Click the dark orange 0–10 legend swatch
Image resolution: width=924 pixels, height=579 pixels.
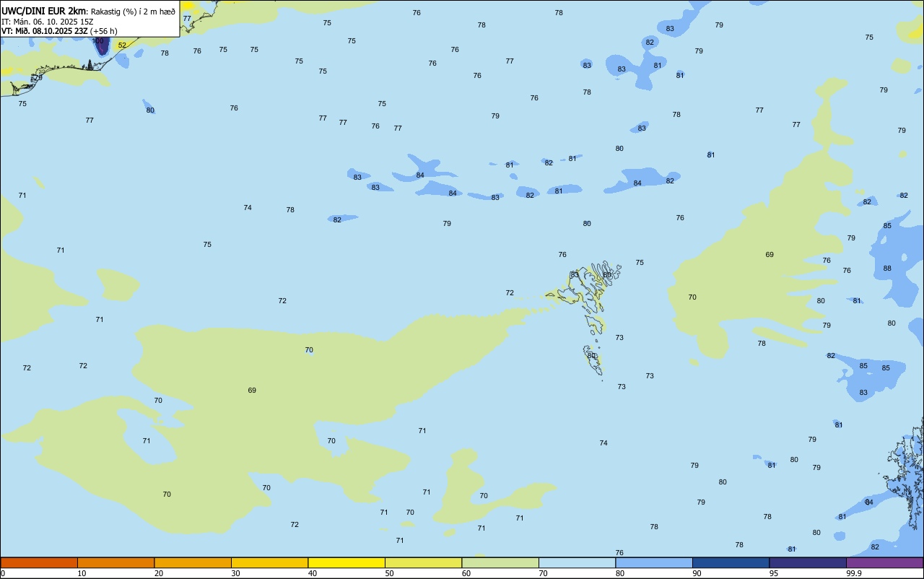39,562
